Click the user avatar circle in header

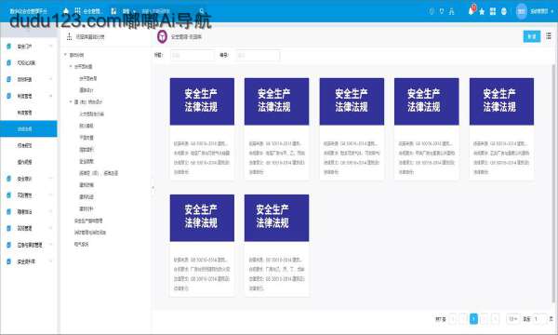pos(522,11)
